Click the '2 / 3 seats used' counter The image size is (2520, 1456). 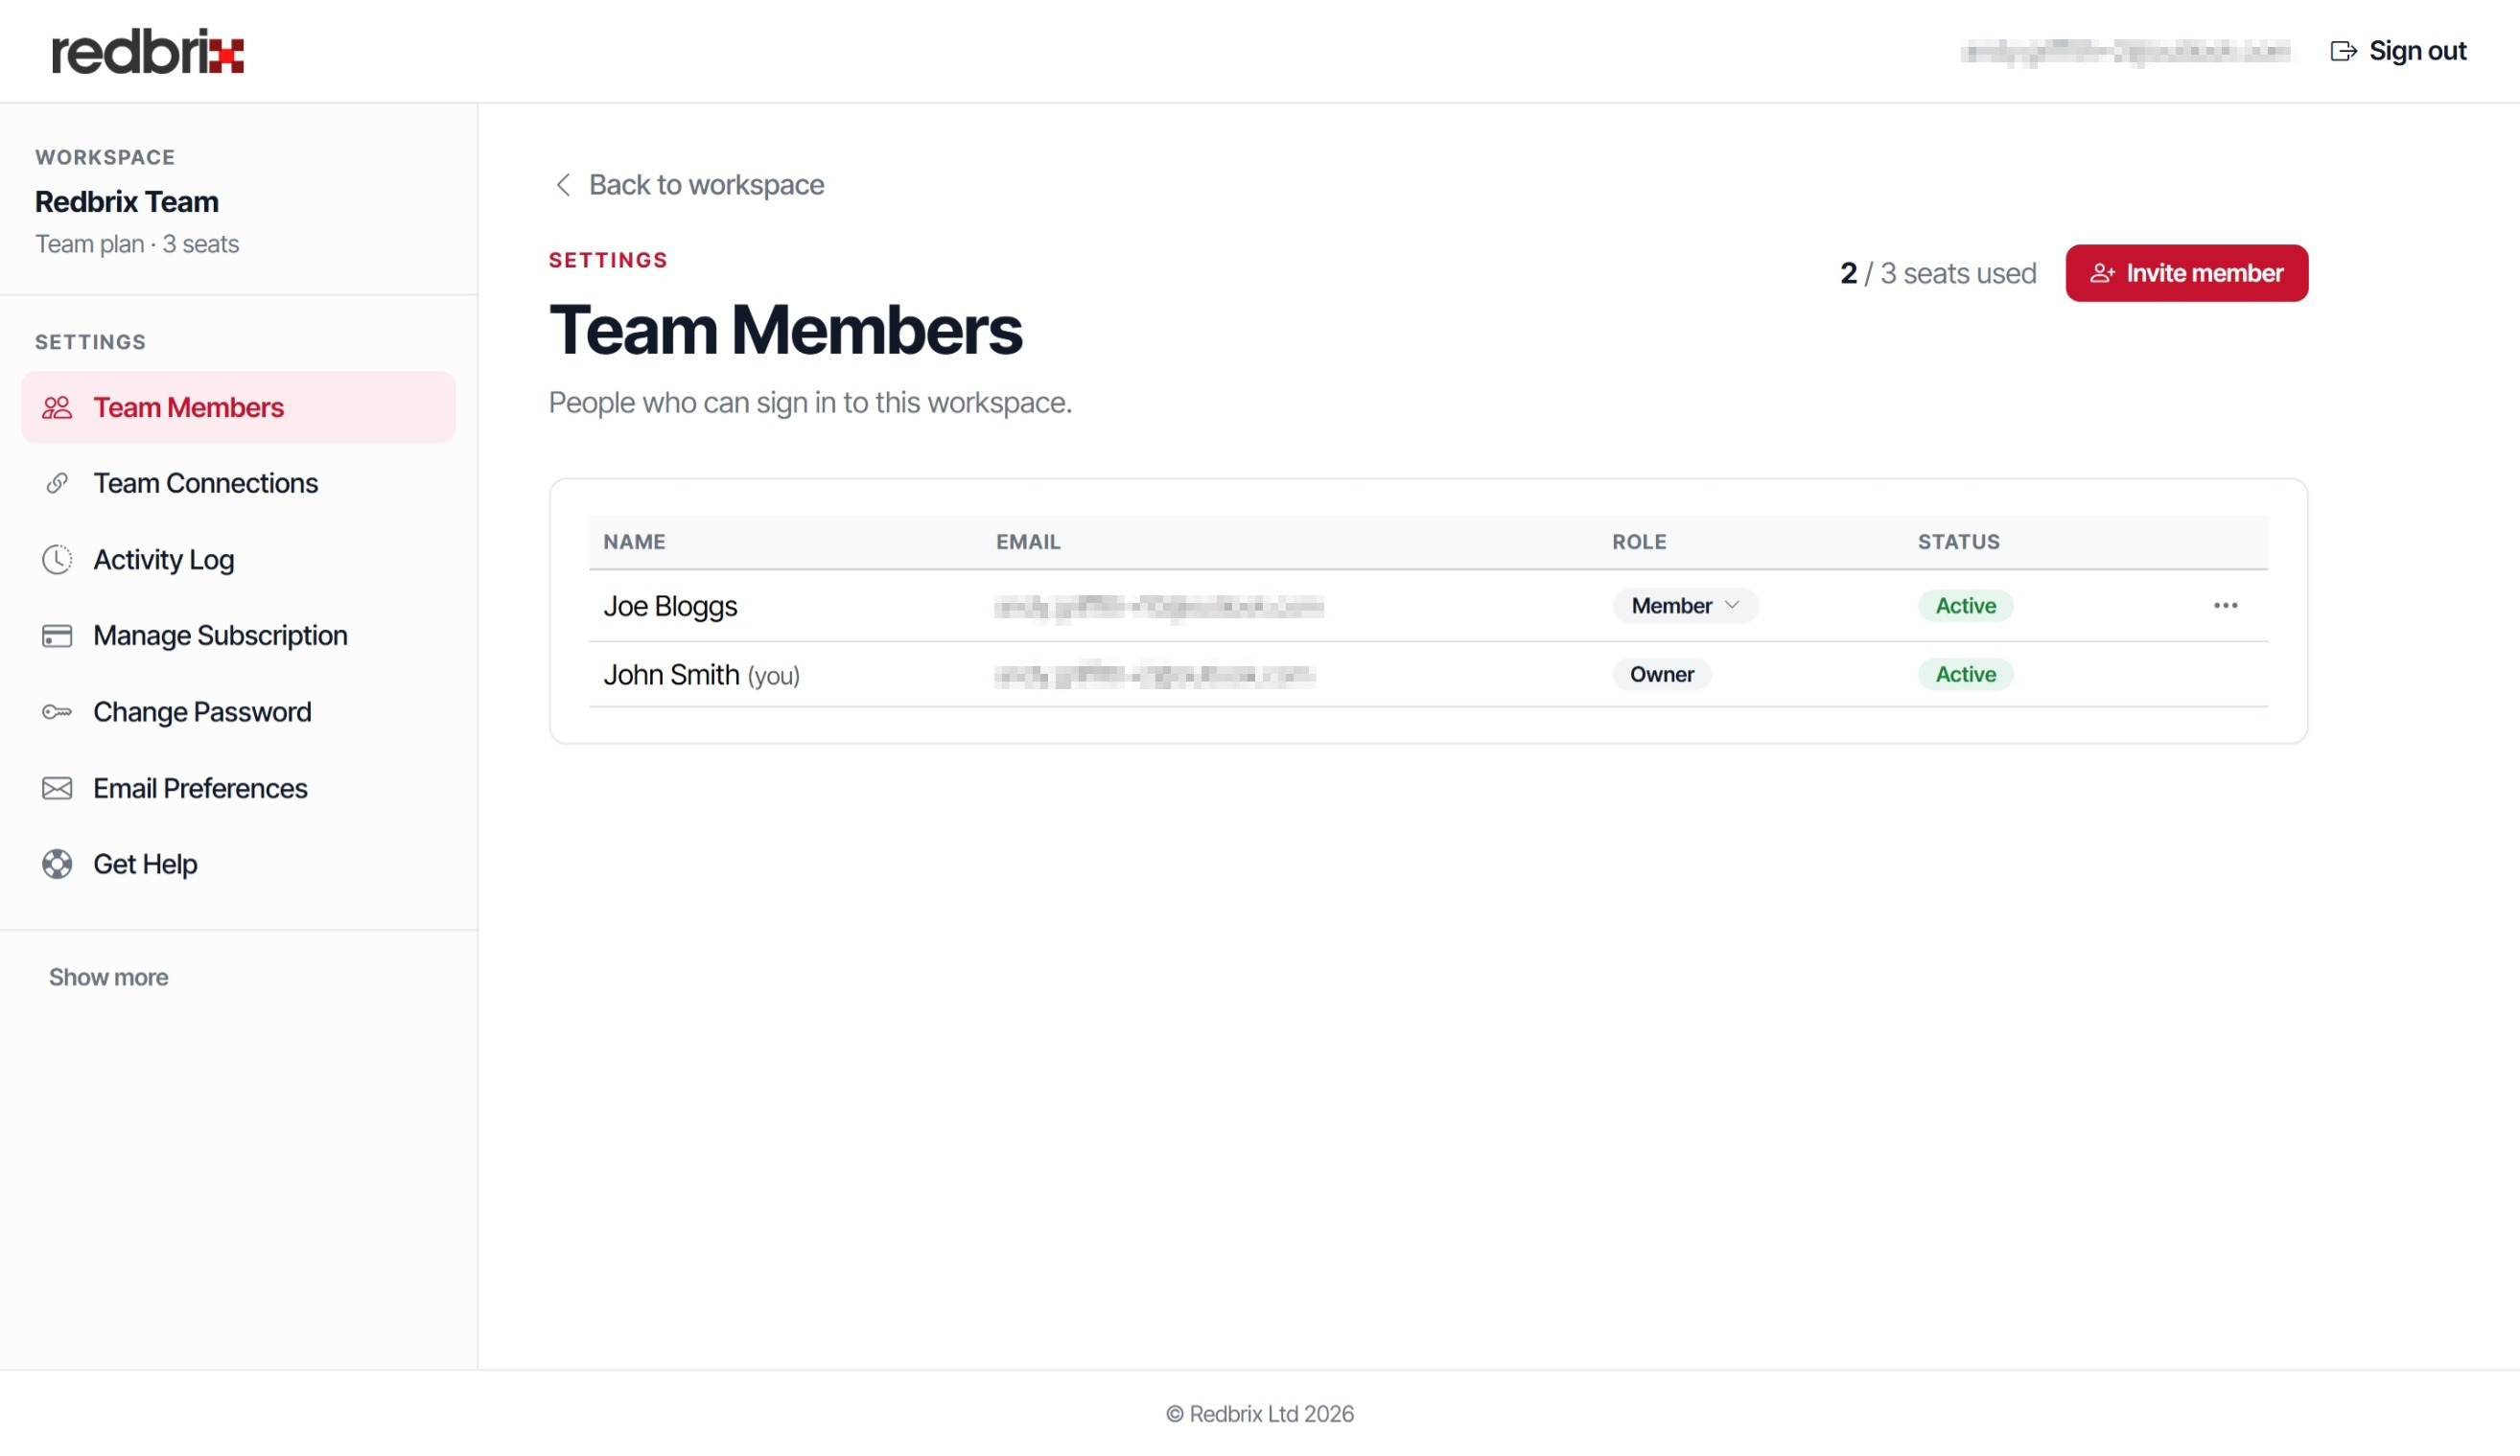click(1937, 273)
